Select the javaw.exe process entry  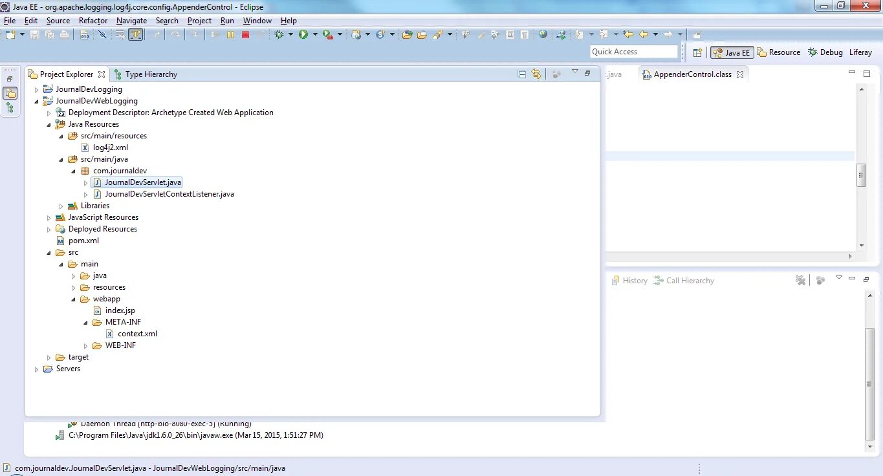pos(190,435)
